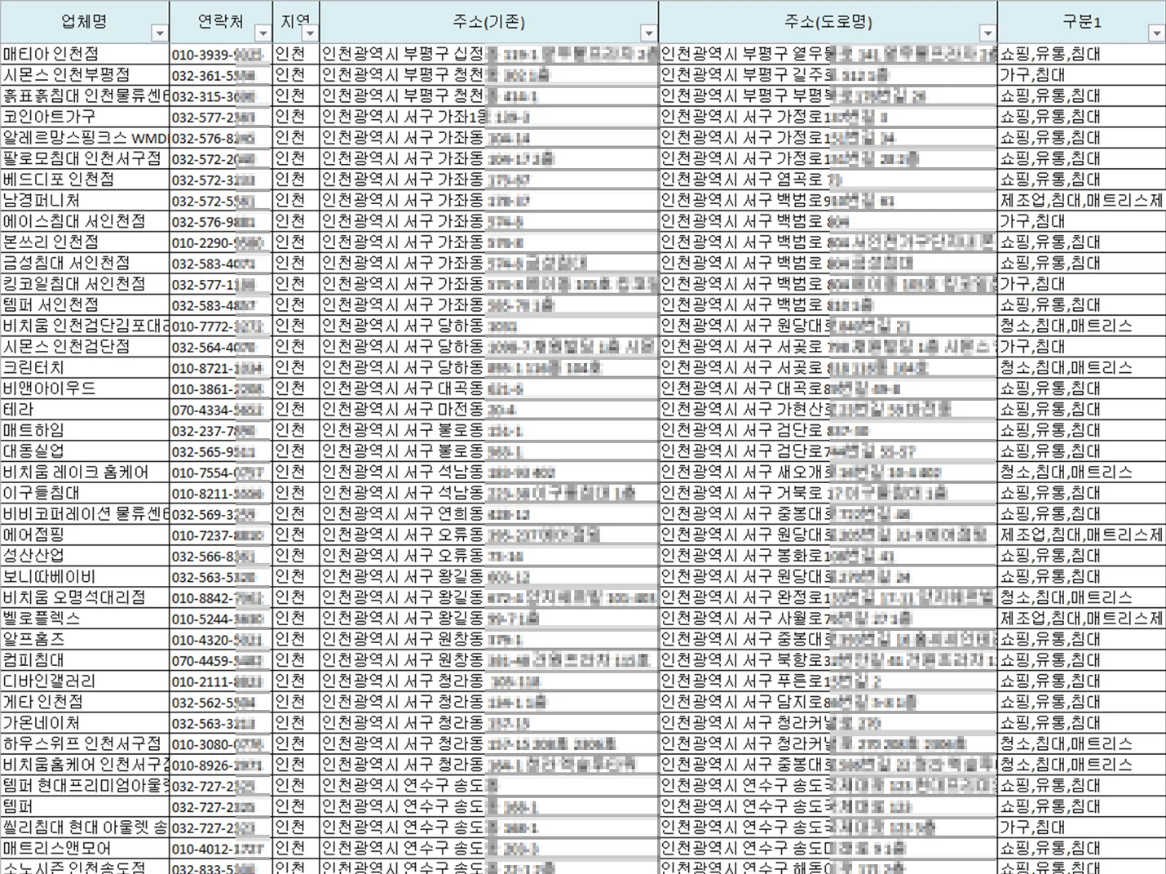Select the 이구들침대 company cell

85,493
